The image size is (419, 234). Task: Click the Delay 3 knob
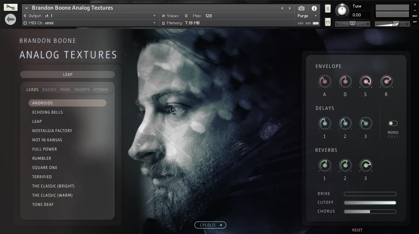tap(365, 123)
